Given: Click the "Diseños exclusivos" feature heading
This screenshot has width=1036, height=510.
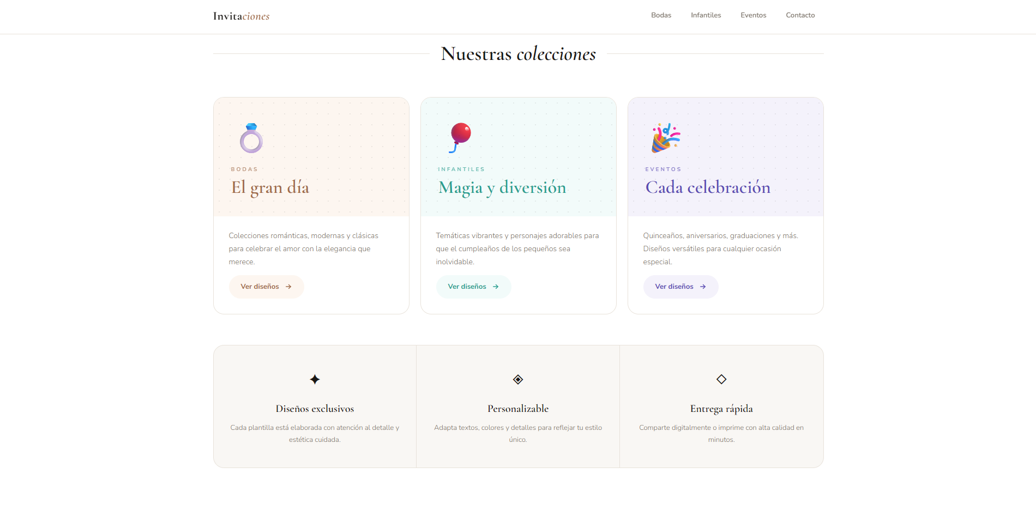Looking at the screenshot, I should click(315, 409).
